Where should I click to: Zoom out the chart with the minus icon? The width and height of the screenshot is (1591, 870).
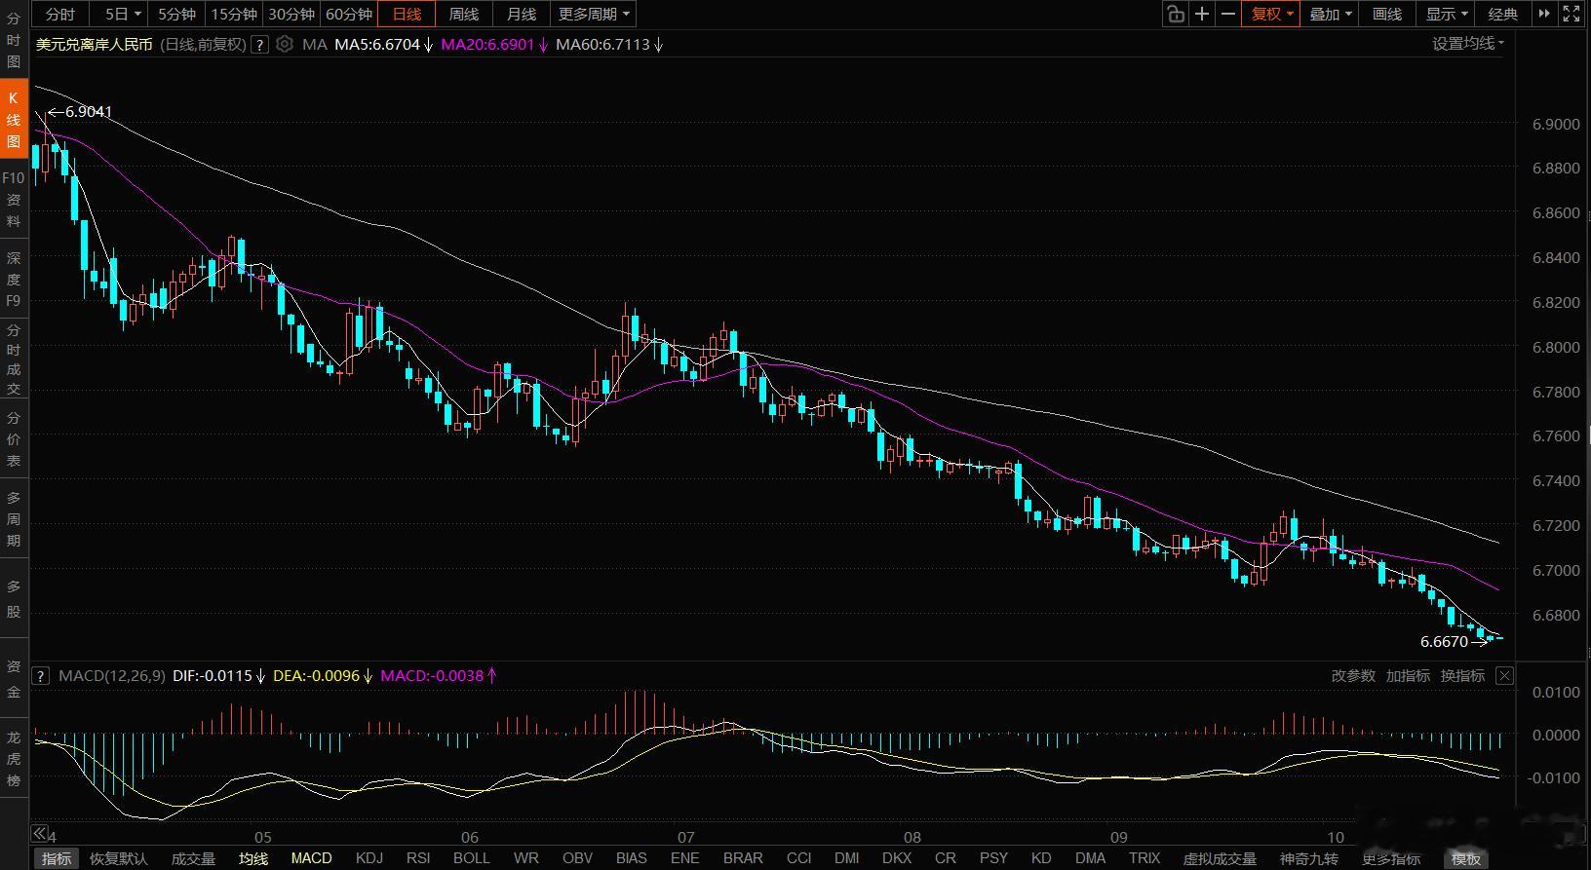[x=1228, y=14]
